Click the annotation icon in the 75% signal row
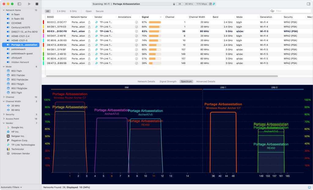Screen dimensions: 313x190 137,36
